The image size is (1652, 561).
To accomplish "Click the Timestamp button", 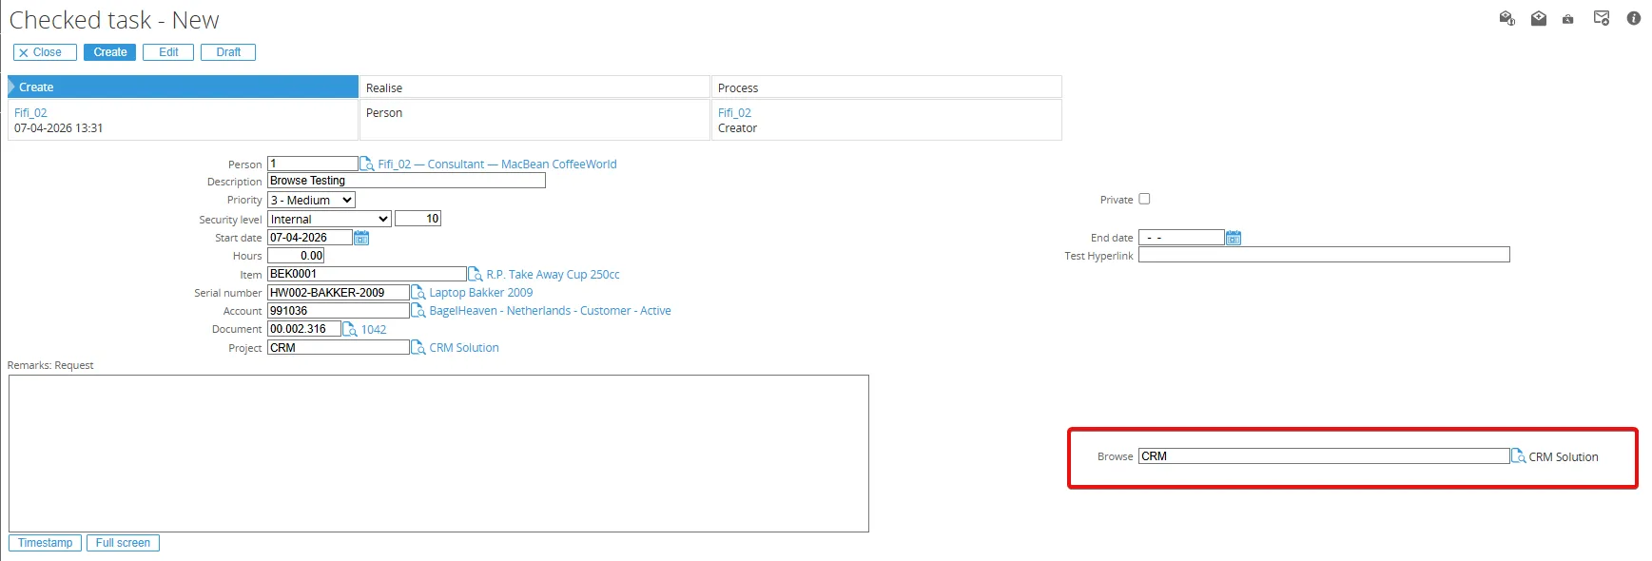I will pos(45,543).
